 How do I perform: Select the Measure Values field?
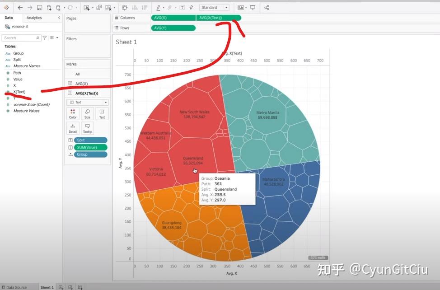click(26, 111)
